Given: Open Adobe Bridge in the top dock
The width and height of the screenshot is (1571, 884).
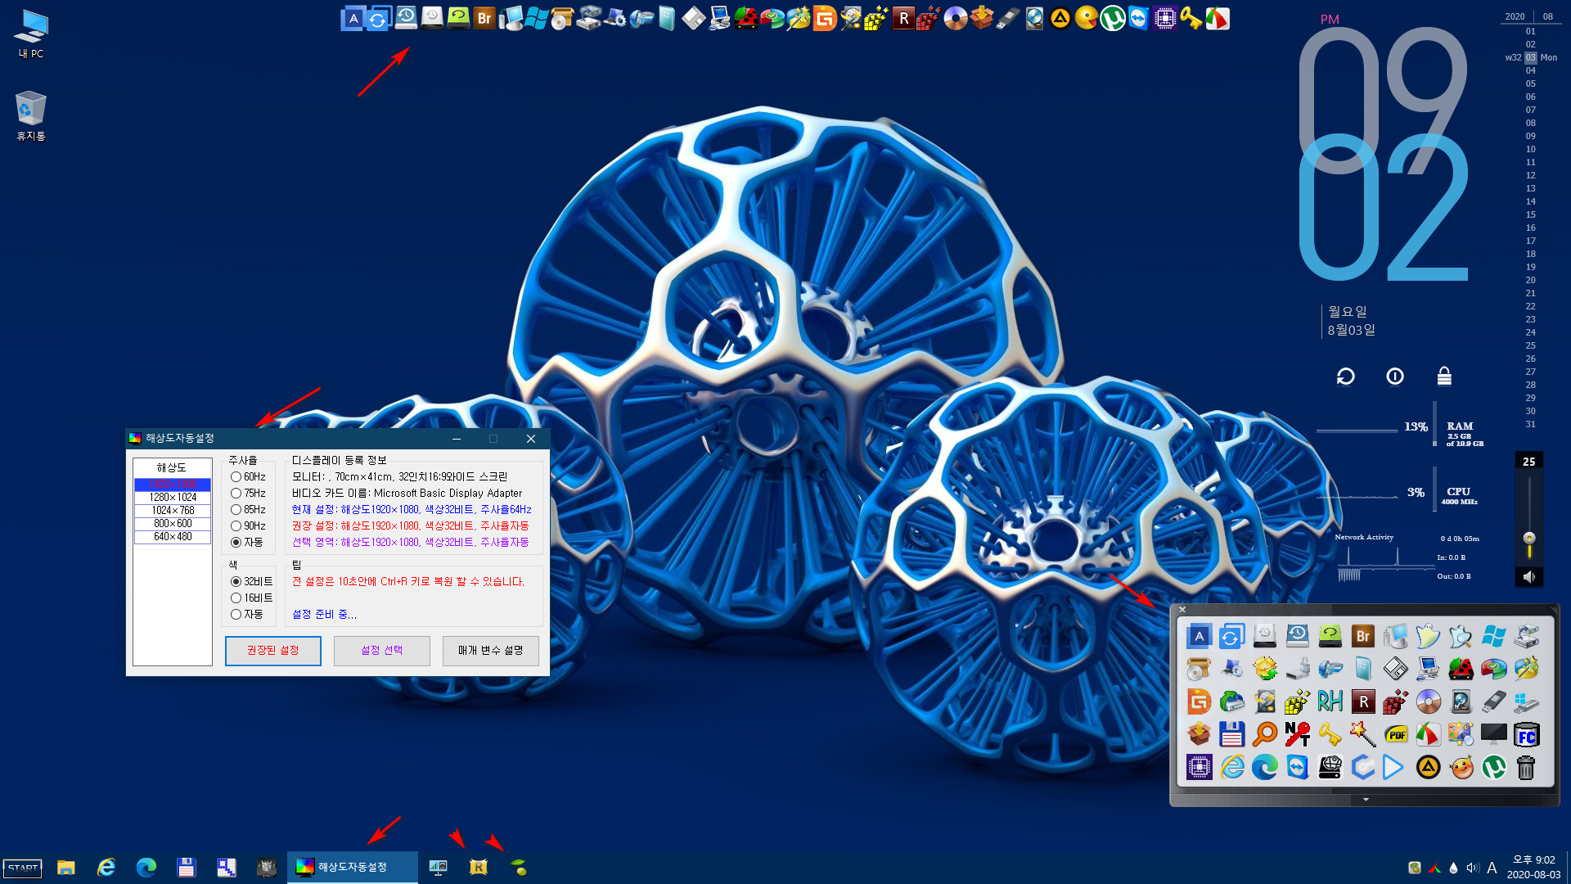Looking at the screenshot, I should [484, 18].
